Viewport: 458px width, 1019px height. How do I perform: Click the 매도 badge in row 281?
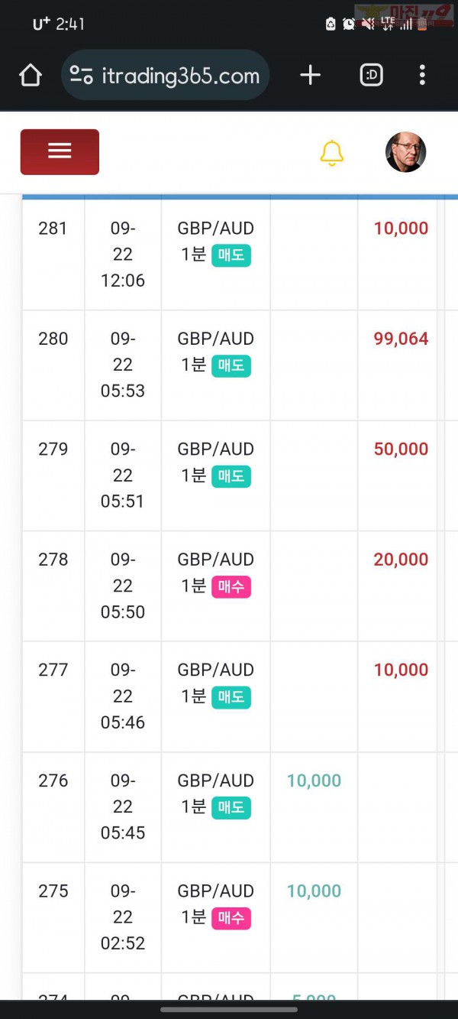click(231, 255)
